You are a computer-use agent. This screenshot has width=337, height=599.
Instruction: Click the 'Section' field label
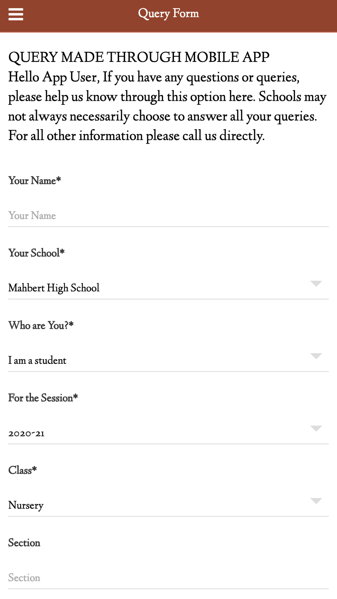coord(24,543)
